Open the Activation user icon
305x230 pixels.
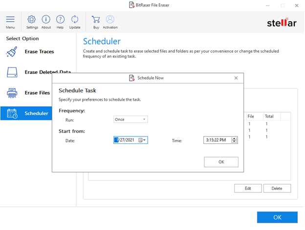click(110, 19)
